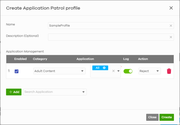This screenshot has height=125, width=180.
Task: Clear the Name field using its X icon
Action: [171, 26]
